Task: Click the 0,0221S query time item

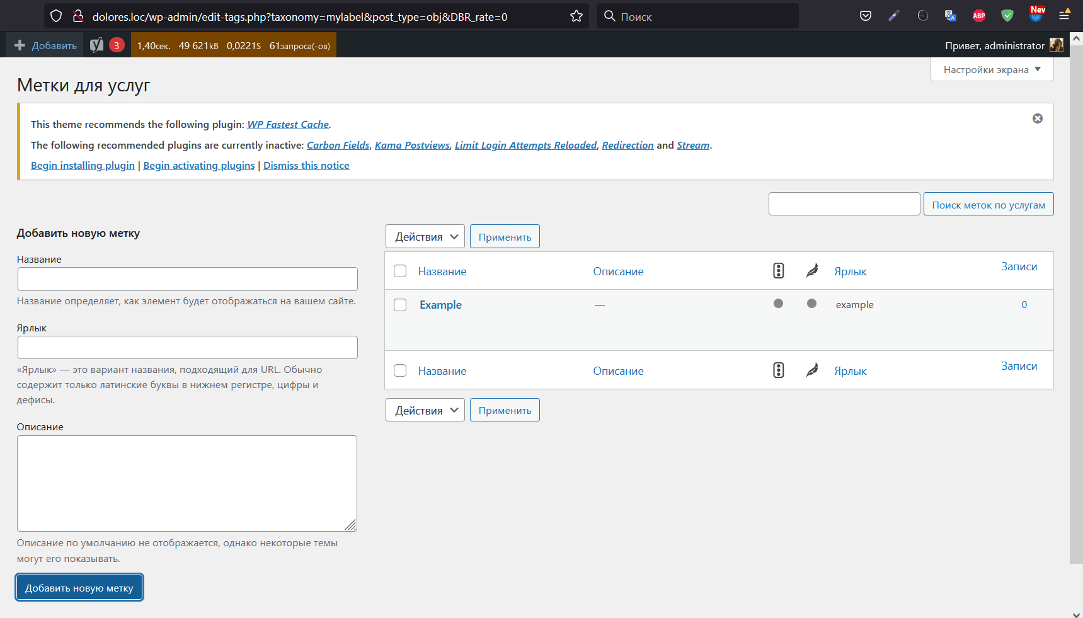Action: pos(244,45)
